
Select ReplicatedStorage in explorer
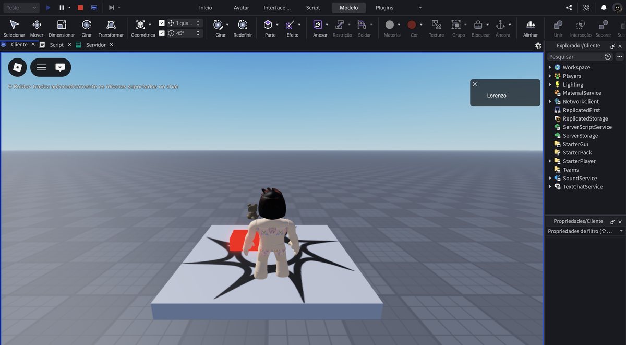point(585,118)
